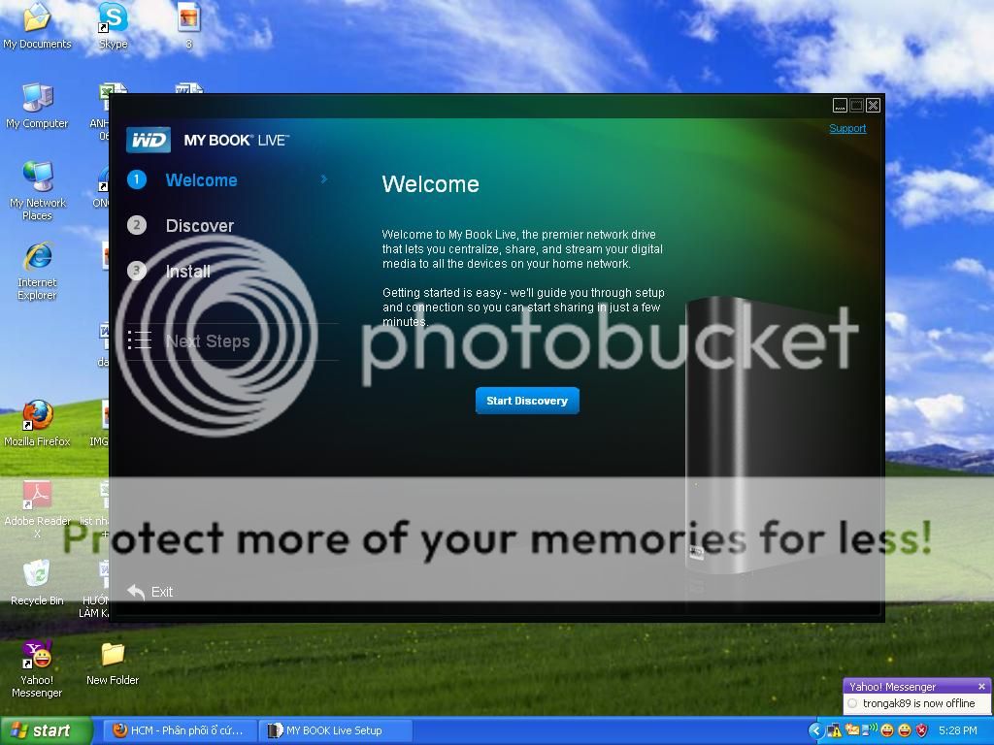
Task: Click the Next Steps list icon
Action: tap(140, 340)
